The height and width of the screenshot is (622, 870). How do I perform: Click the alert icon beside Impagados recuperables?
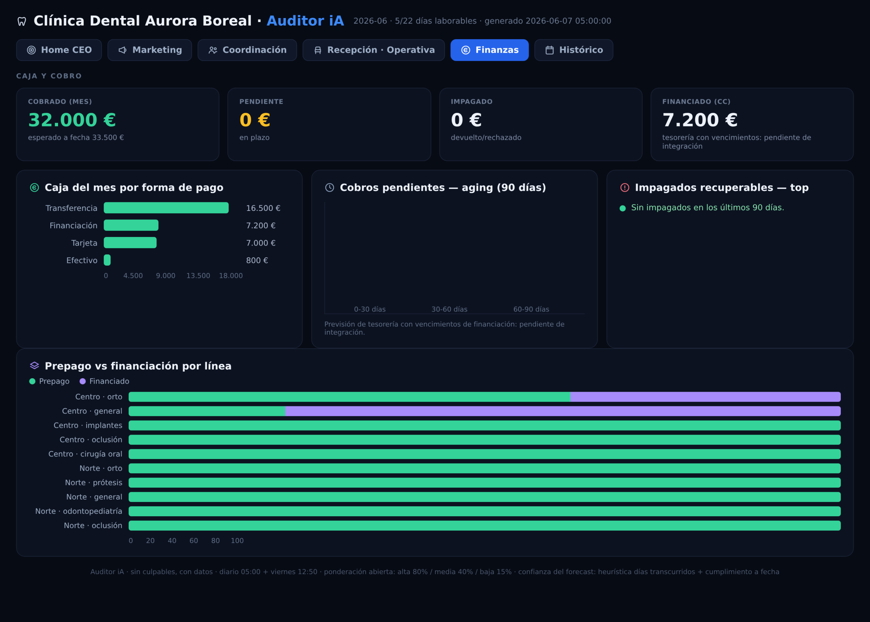pyautogui.click(x=625, y=188)
